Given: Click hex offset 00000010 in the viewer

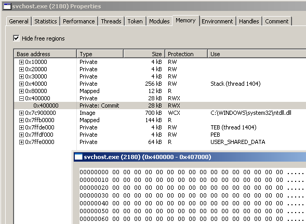Looking at the screenshot, I should click(94, 180).
